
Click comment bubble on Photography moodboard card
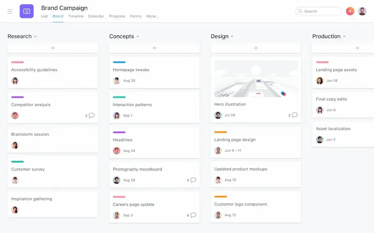click(193, 180)
